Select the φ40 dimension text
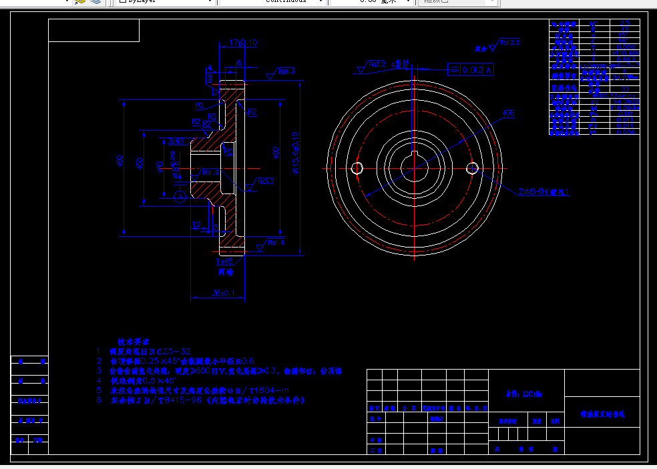The height and width of the screenshot is (469, 657). point(159,167)
